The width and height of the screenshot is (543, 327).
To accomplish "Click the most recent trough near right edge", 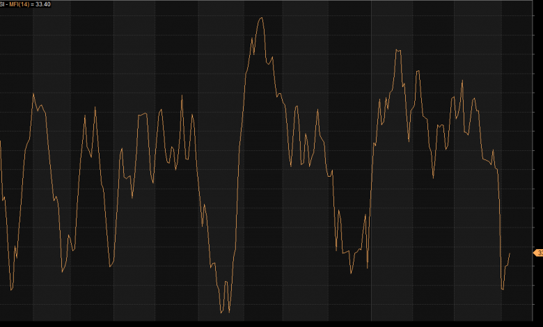I will 503,289.
